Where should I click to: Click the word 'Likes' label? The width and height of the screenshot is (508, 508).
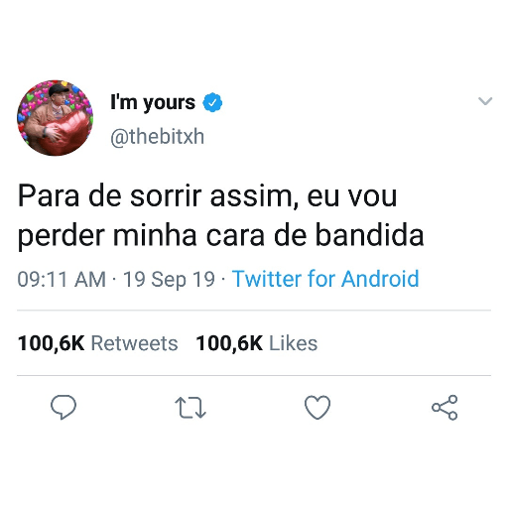click(x=294, y=343)
